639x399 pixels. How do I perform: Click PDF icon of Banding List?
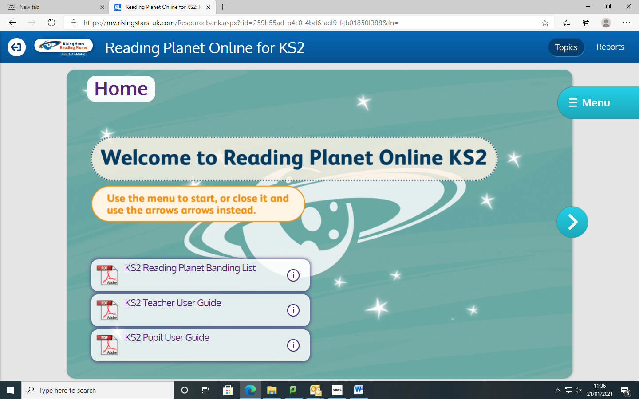(x=108, y=275)
